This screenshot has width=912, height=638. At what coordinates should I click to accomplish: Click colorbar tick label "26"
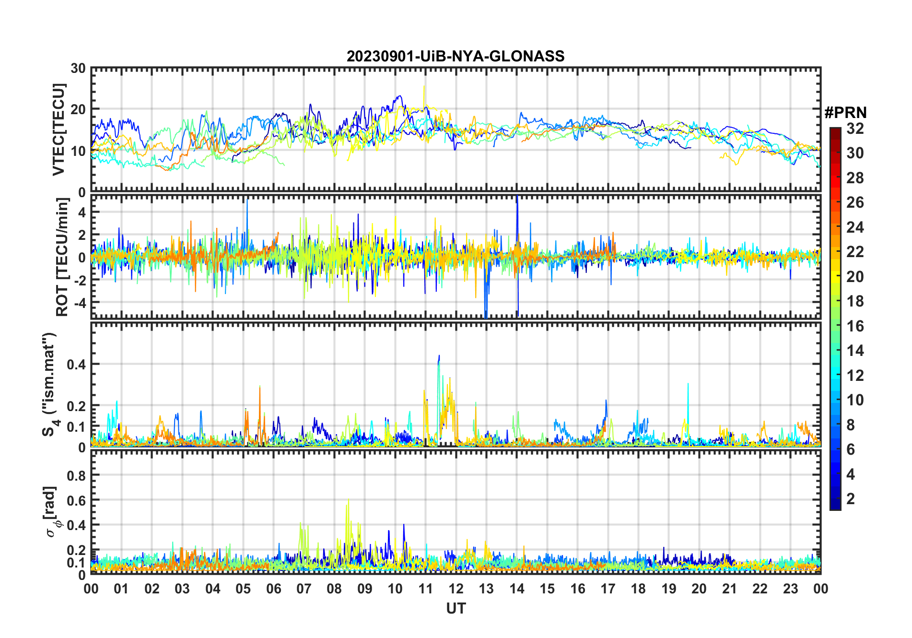point(855,202)
